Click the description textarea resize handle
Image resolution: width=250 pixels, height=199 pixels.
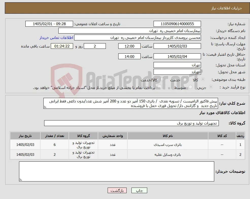[x=45, y=107]
